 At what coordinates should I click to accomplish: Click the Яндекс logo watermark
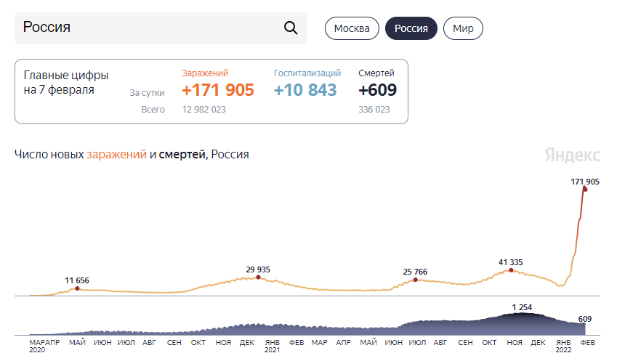pos(572,155)
